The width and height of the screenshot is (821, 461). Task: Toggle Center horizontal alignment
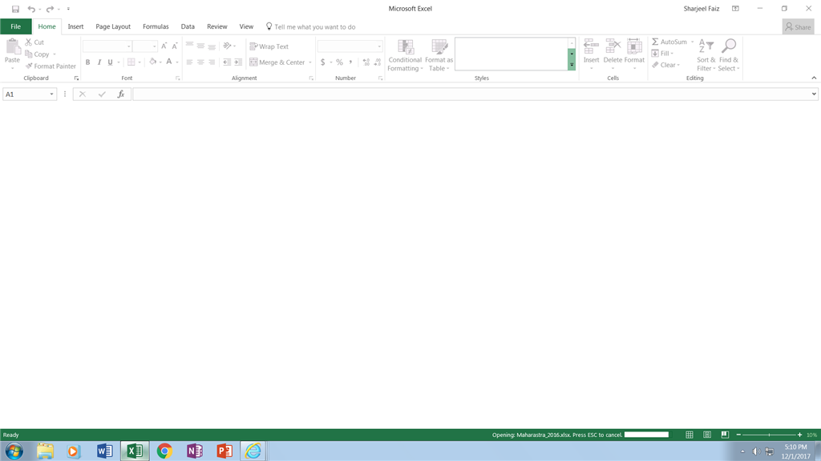click(200, 62)
